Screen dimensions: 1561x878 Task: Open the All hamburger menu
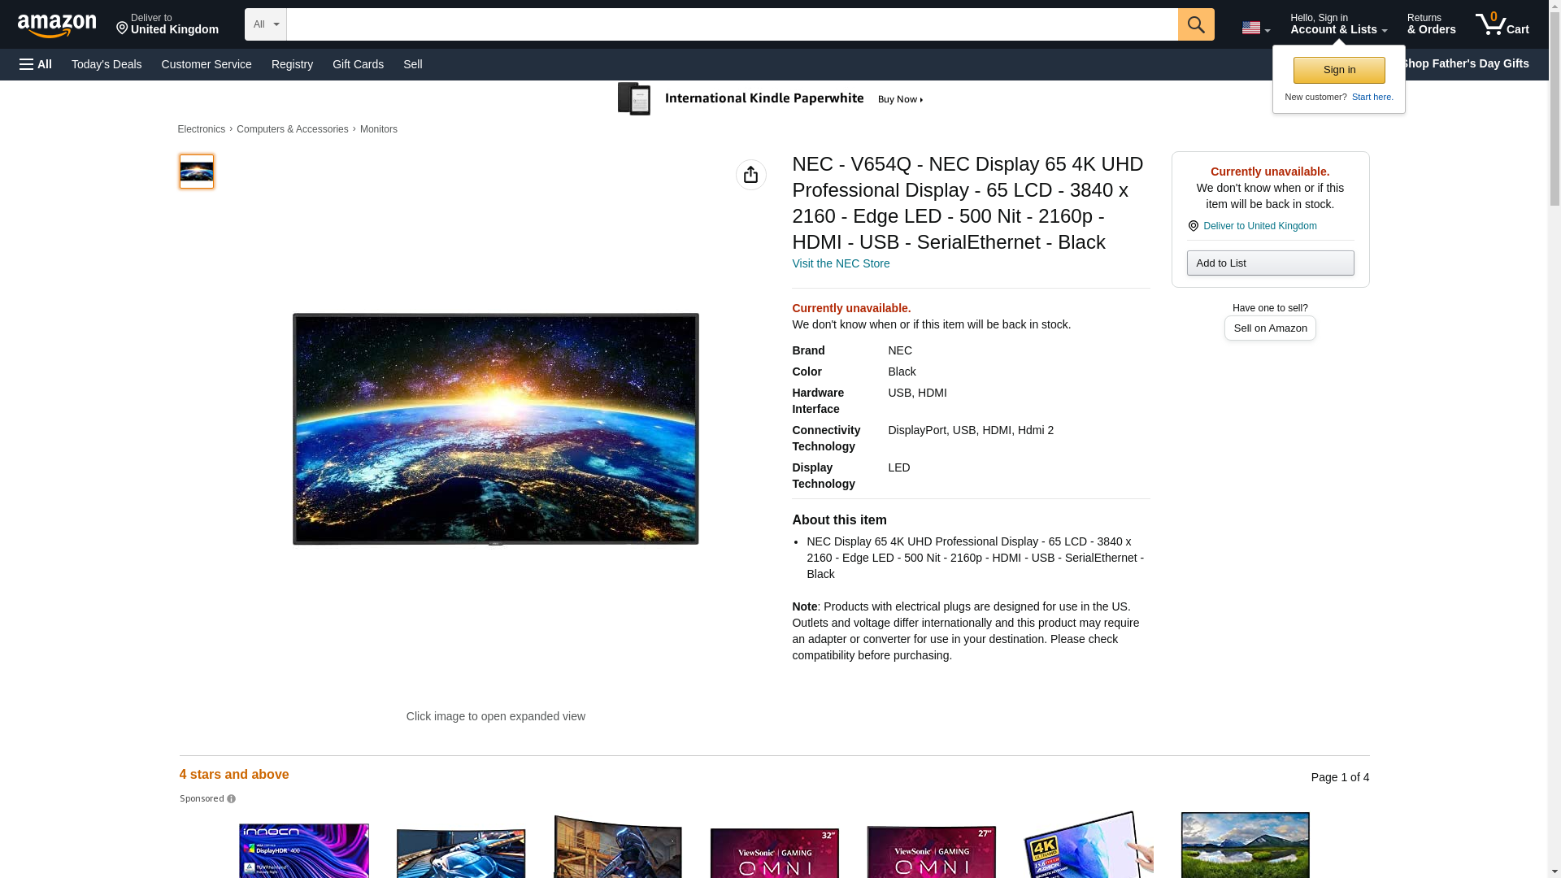(x=36, y=64)
